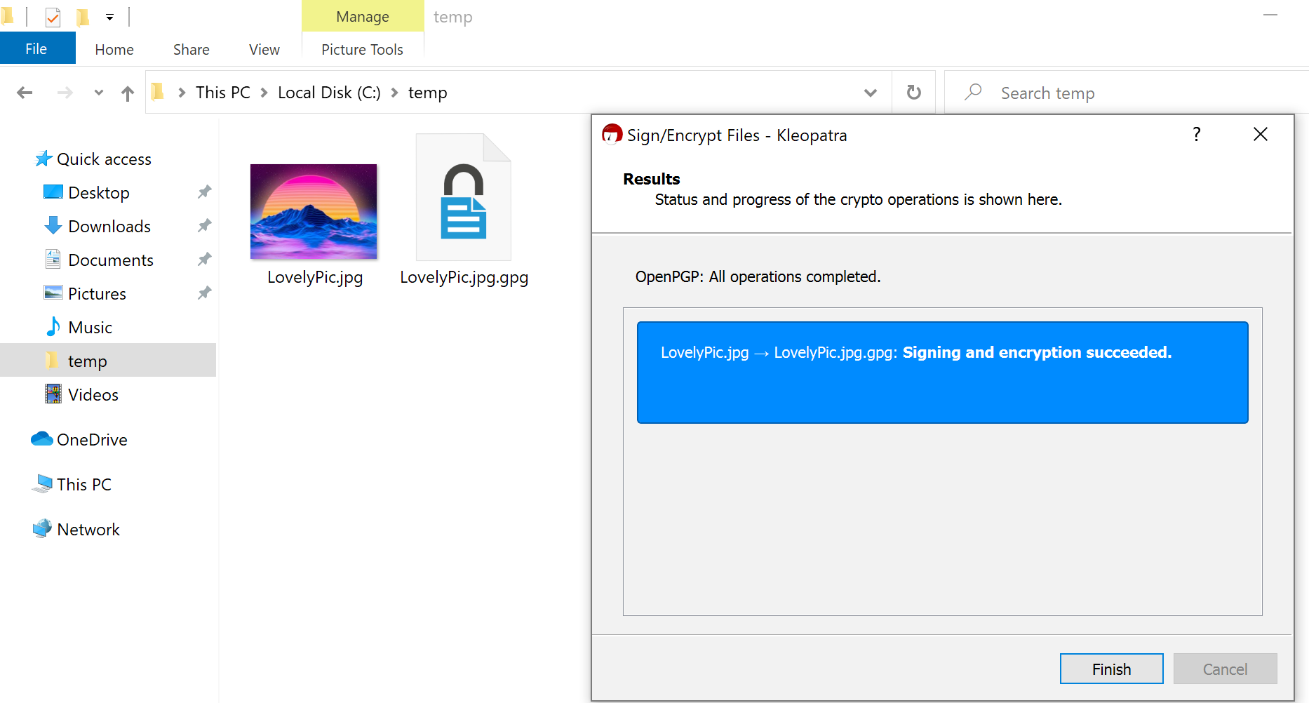Click the Downloads arrow icon in sidebar
The height and width of the screenshot is (703, 1309).
coord(53,225)
